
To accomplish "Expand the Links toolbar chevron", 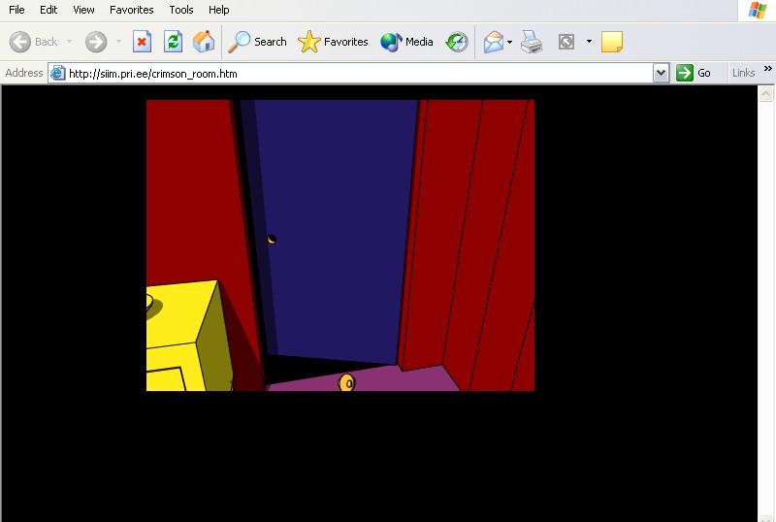I will pyautogui.click(x=767, y=68).
